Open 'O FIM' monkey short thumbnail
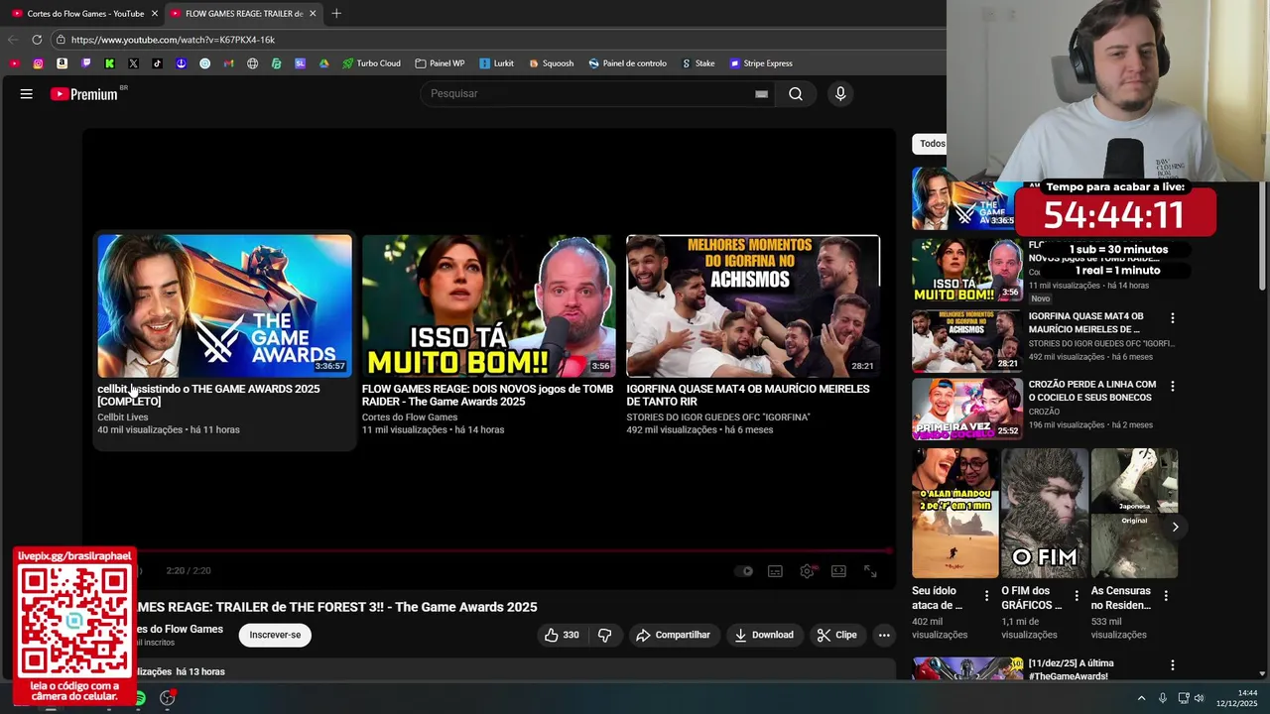The image size is (1270, 714). point(1045,513)
